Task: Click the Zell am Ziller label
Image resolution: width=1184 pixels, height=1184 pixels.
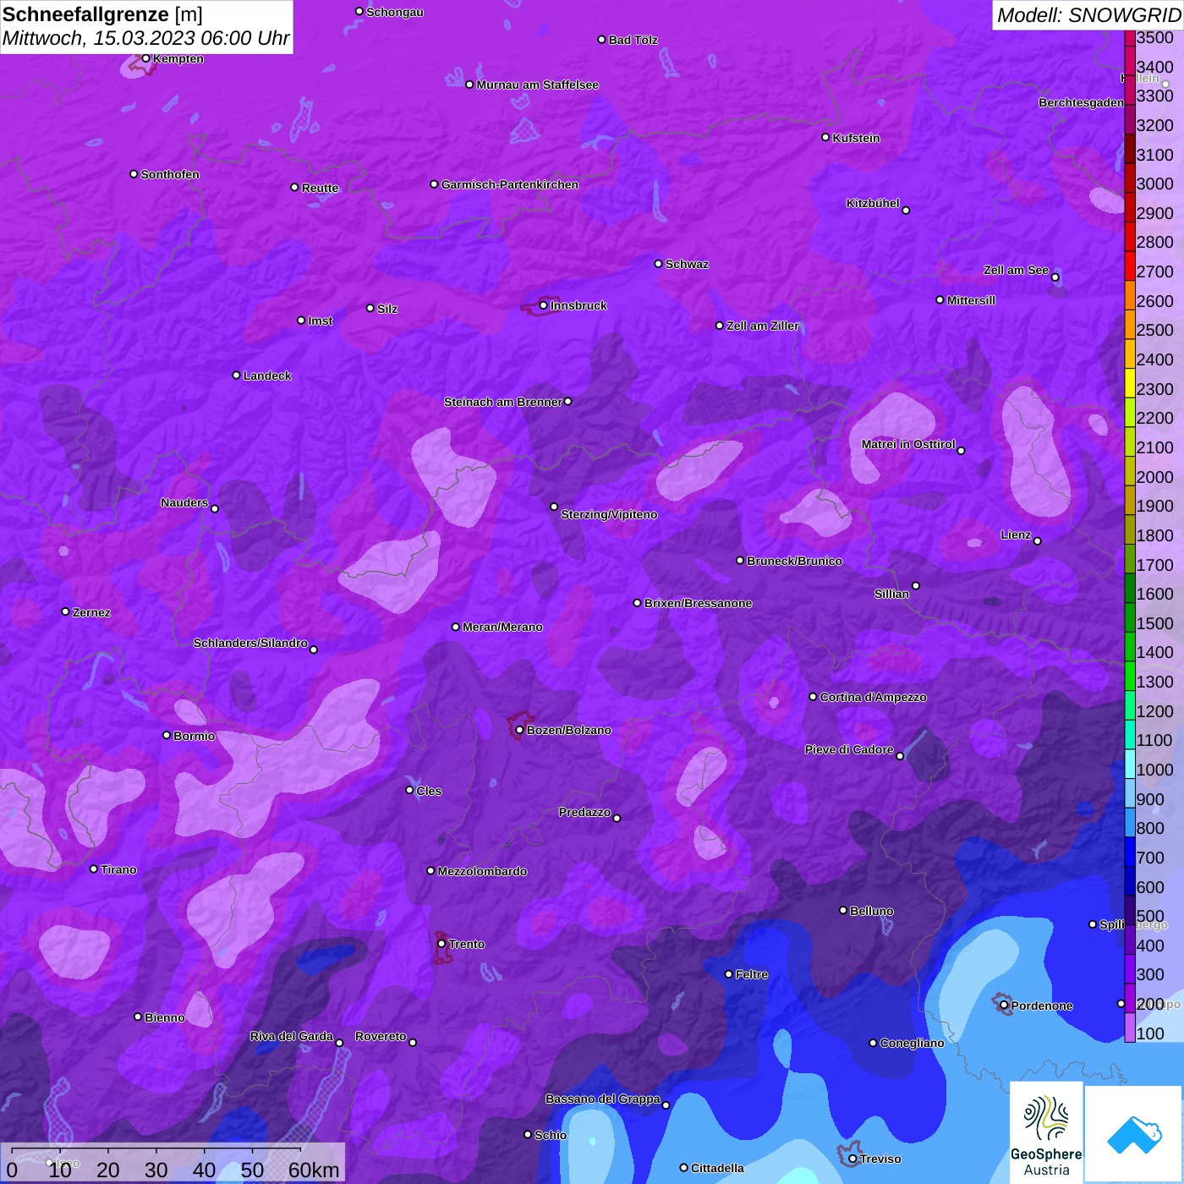Action: tap(763, 326)
